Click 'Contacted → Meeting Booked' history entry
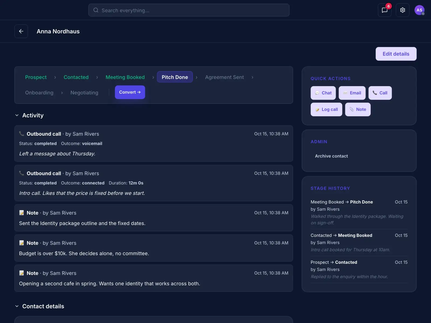This screenshot has height=323, width=431. click(x=359, y=243)
